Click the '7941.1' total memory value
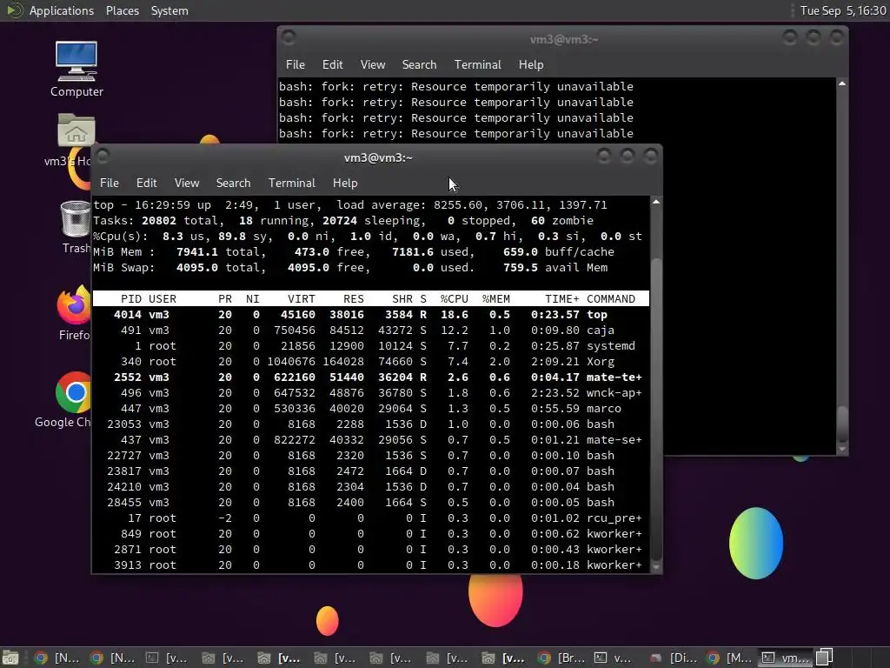Screen dimensions: 890x668 coord(197,251)
